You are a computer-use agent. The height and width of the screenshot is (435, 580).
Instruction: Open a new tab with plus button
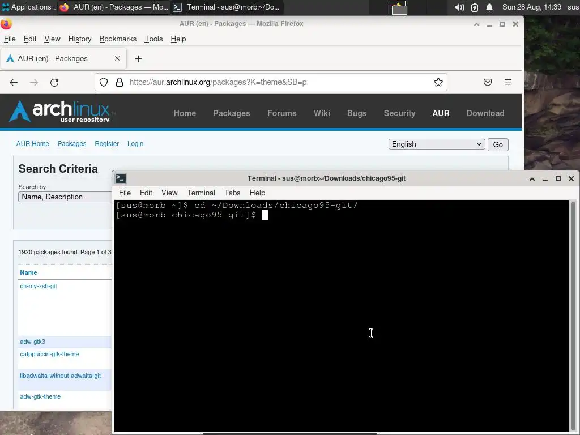pos(138,59)
